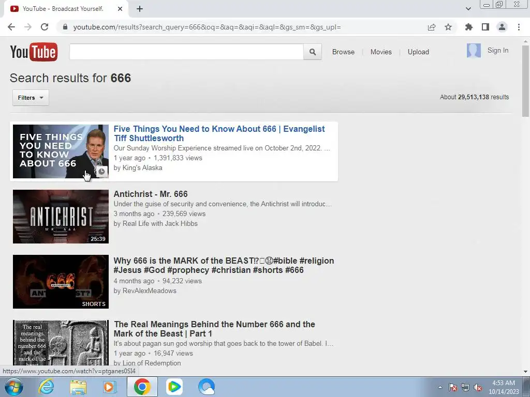Click Watch Later clock icon on first thumbnail
This screenshot has width=530, height=397.
click(101, 172)
